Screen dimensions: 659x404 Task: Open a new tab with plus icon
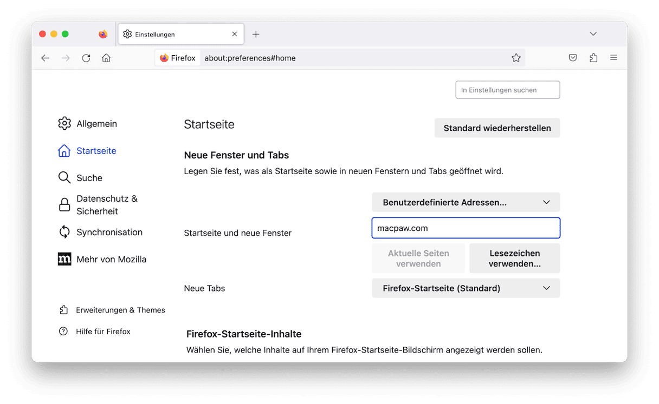256,34
